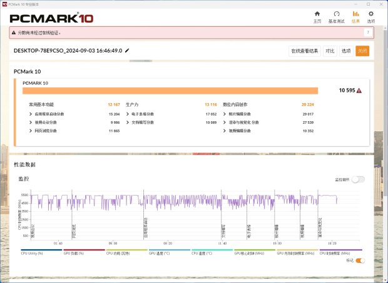Click the pencil icon to rename result
388x283 pixels.
click(127, 51)
